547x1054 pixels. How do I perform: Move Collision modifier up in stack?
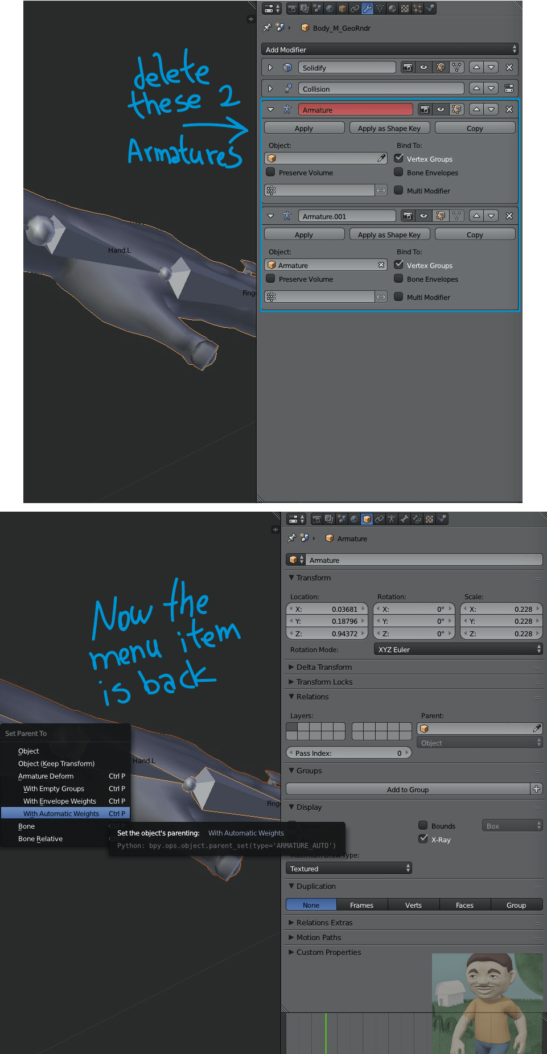point(476,88)
